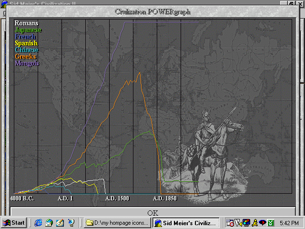Switch to the D:\my hompage icons folder window
This screenshot has height=229, width=305.
[x=117, y=223]
